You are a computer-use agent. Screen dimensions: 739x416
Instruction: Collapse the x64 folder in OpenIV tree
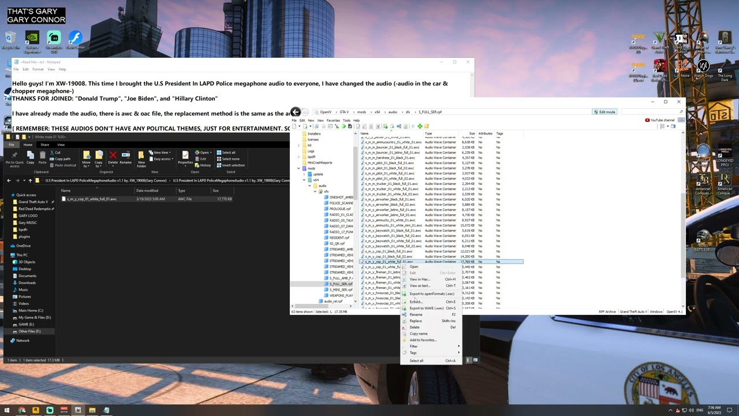[x=304, y=180]
